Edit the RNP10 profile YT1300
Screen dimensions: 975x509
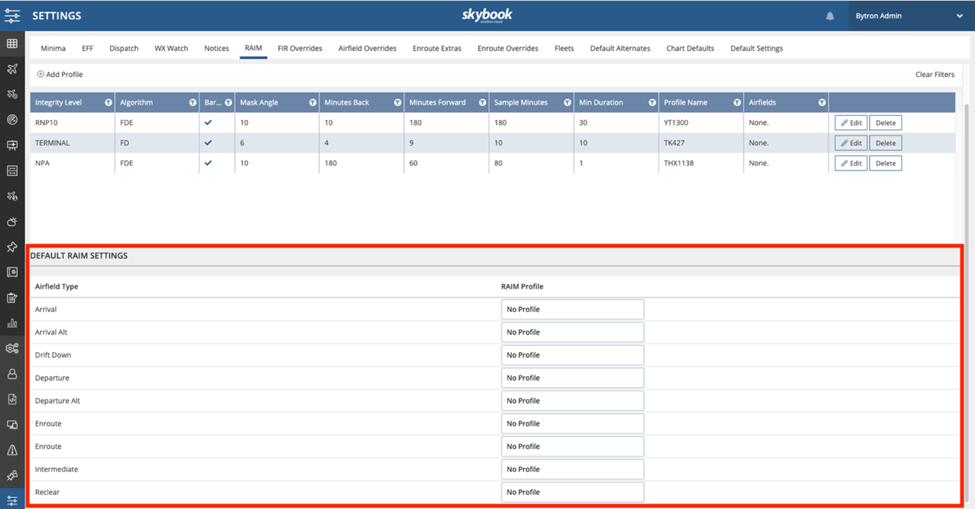pos(851,122)
